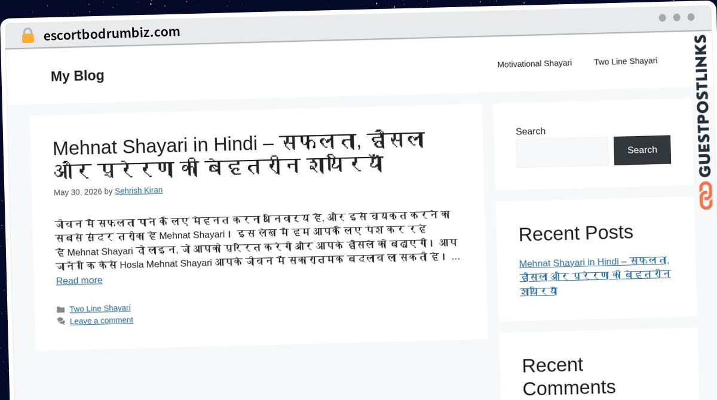
Task: Open the Motivational Shayari menu item
Action: pos(534,63)
